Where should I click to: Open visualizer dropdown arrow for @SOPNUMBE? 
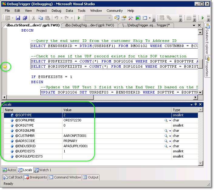[x=170, y=120]
